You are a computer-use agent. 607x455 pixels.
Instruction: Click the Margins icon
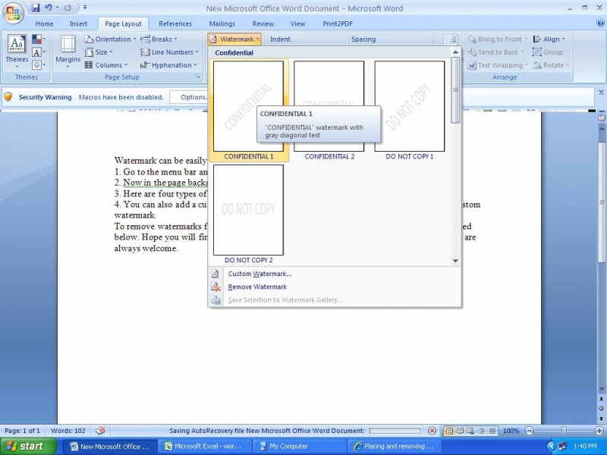pos(68,50)
